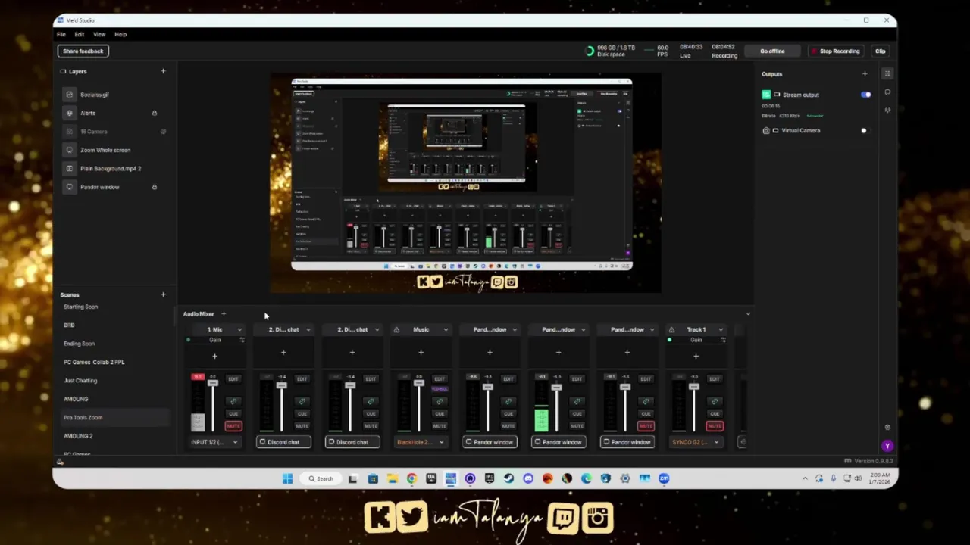Screen dimensions: 970x545
Task: Select the PC Games Collab 2 PPL scene
Action: point(94,362)
